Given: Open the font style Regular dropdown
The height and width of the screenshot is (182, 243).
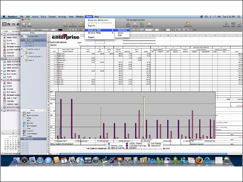Looking at the screenshot, I should click(x=43, y=30).
